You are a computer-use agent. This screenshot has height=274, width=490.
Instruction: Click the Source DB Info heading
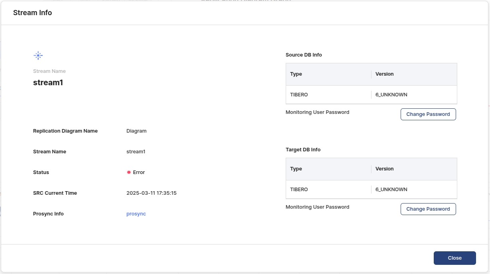coord(304,55)
